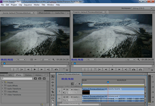Step back one frame in Program monitor
The height and width of the screenshot is (106, 155).
pyautogui.click(x=106, y=70)
